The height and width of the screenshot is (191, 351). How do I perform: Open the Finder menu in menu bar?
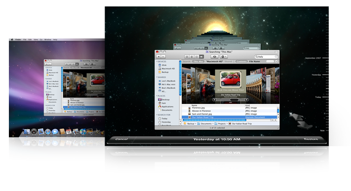pos(18,40)
